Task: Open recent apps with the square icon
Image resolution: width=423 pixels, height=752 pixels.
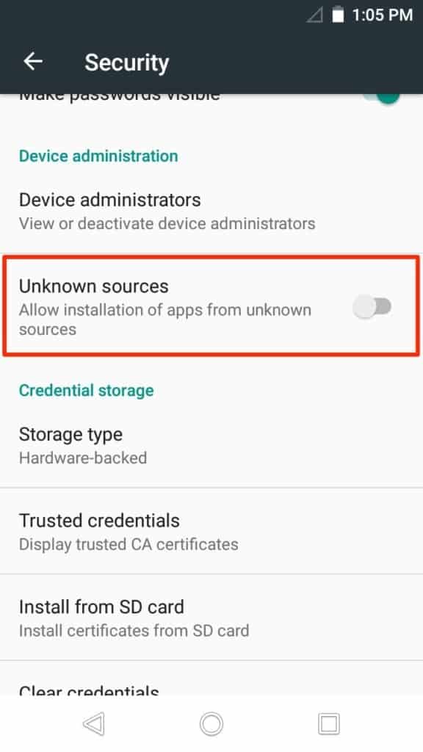Action: coord(329,723)
